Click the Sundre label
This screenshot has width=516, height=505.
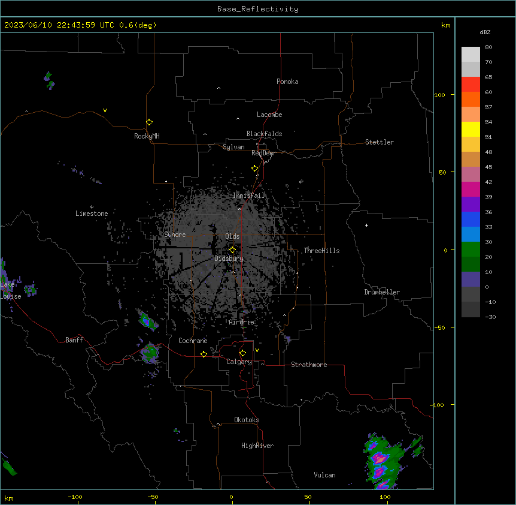click(x=175, y=235)
